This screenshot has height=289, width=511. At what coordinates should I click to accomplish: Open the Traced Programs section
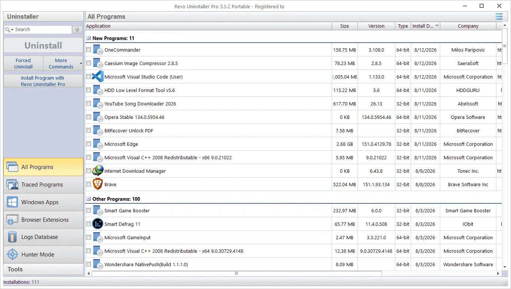click(x=43, y=185)
